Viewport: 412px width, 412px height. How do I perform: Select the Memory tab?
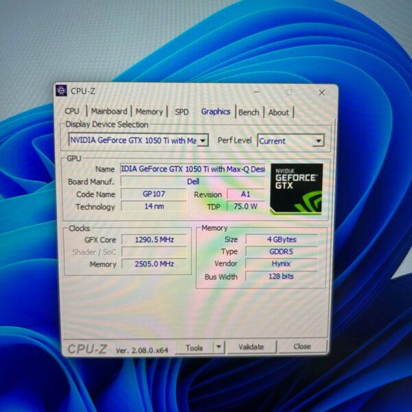[149, 112]
